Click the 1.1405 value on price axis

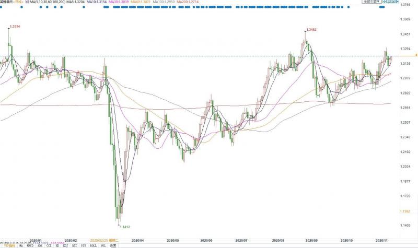click(x=405, y=226)
